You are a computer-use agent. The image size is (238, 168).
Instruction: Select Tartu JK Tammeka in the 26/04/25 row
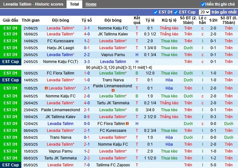113,103
